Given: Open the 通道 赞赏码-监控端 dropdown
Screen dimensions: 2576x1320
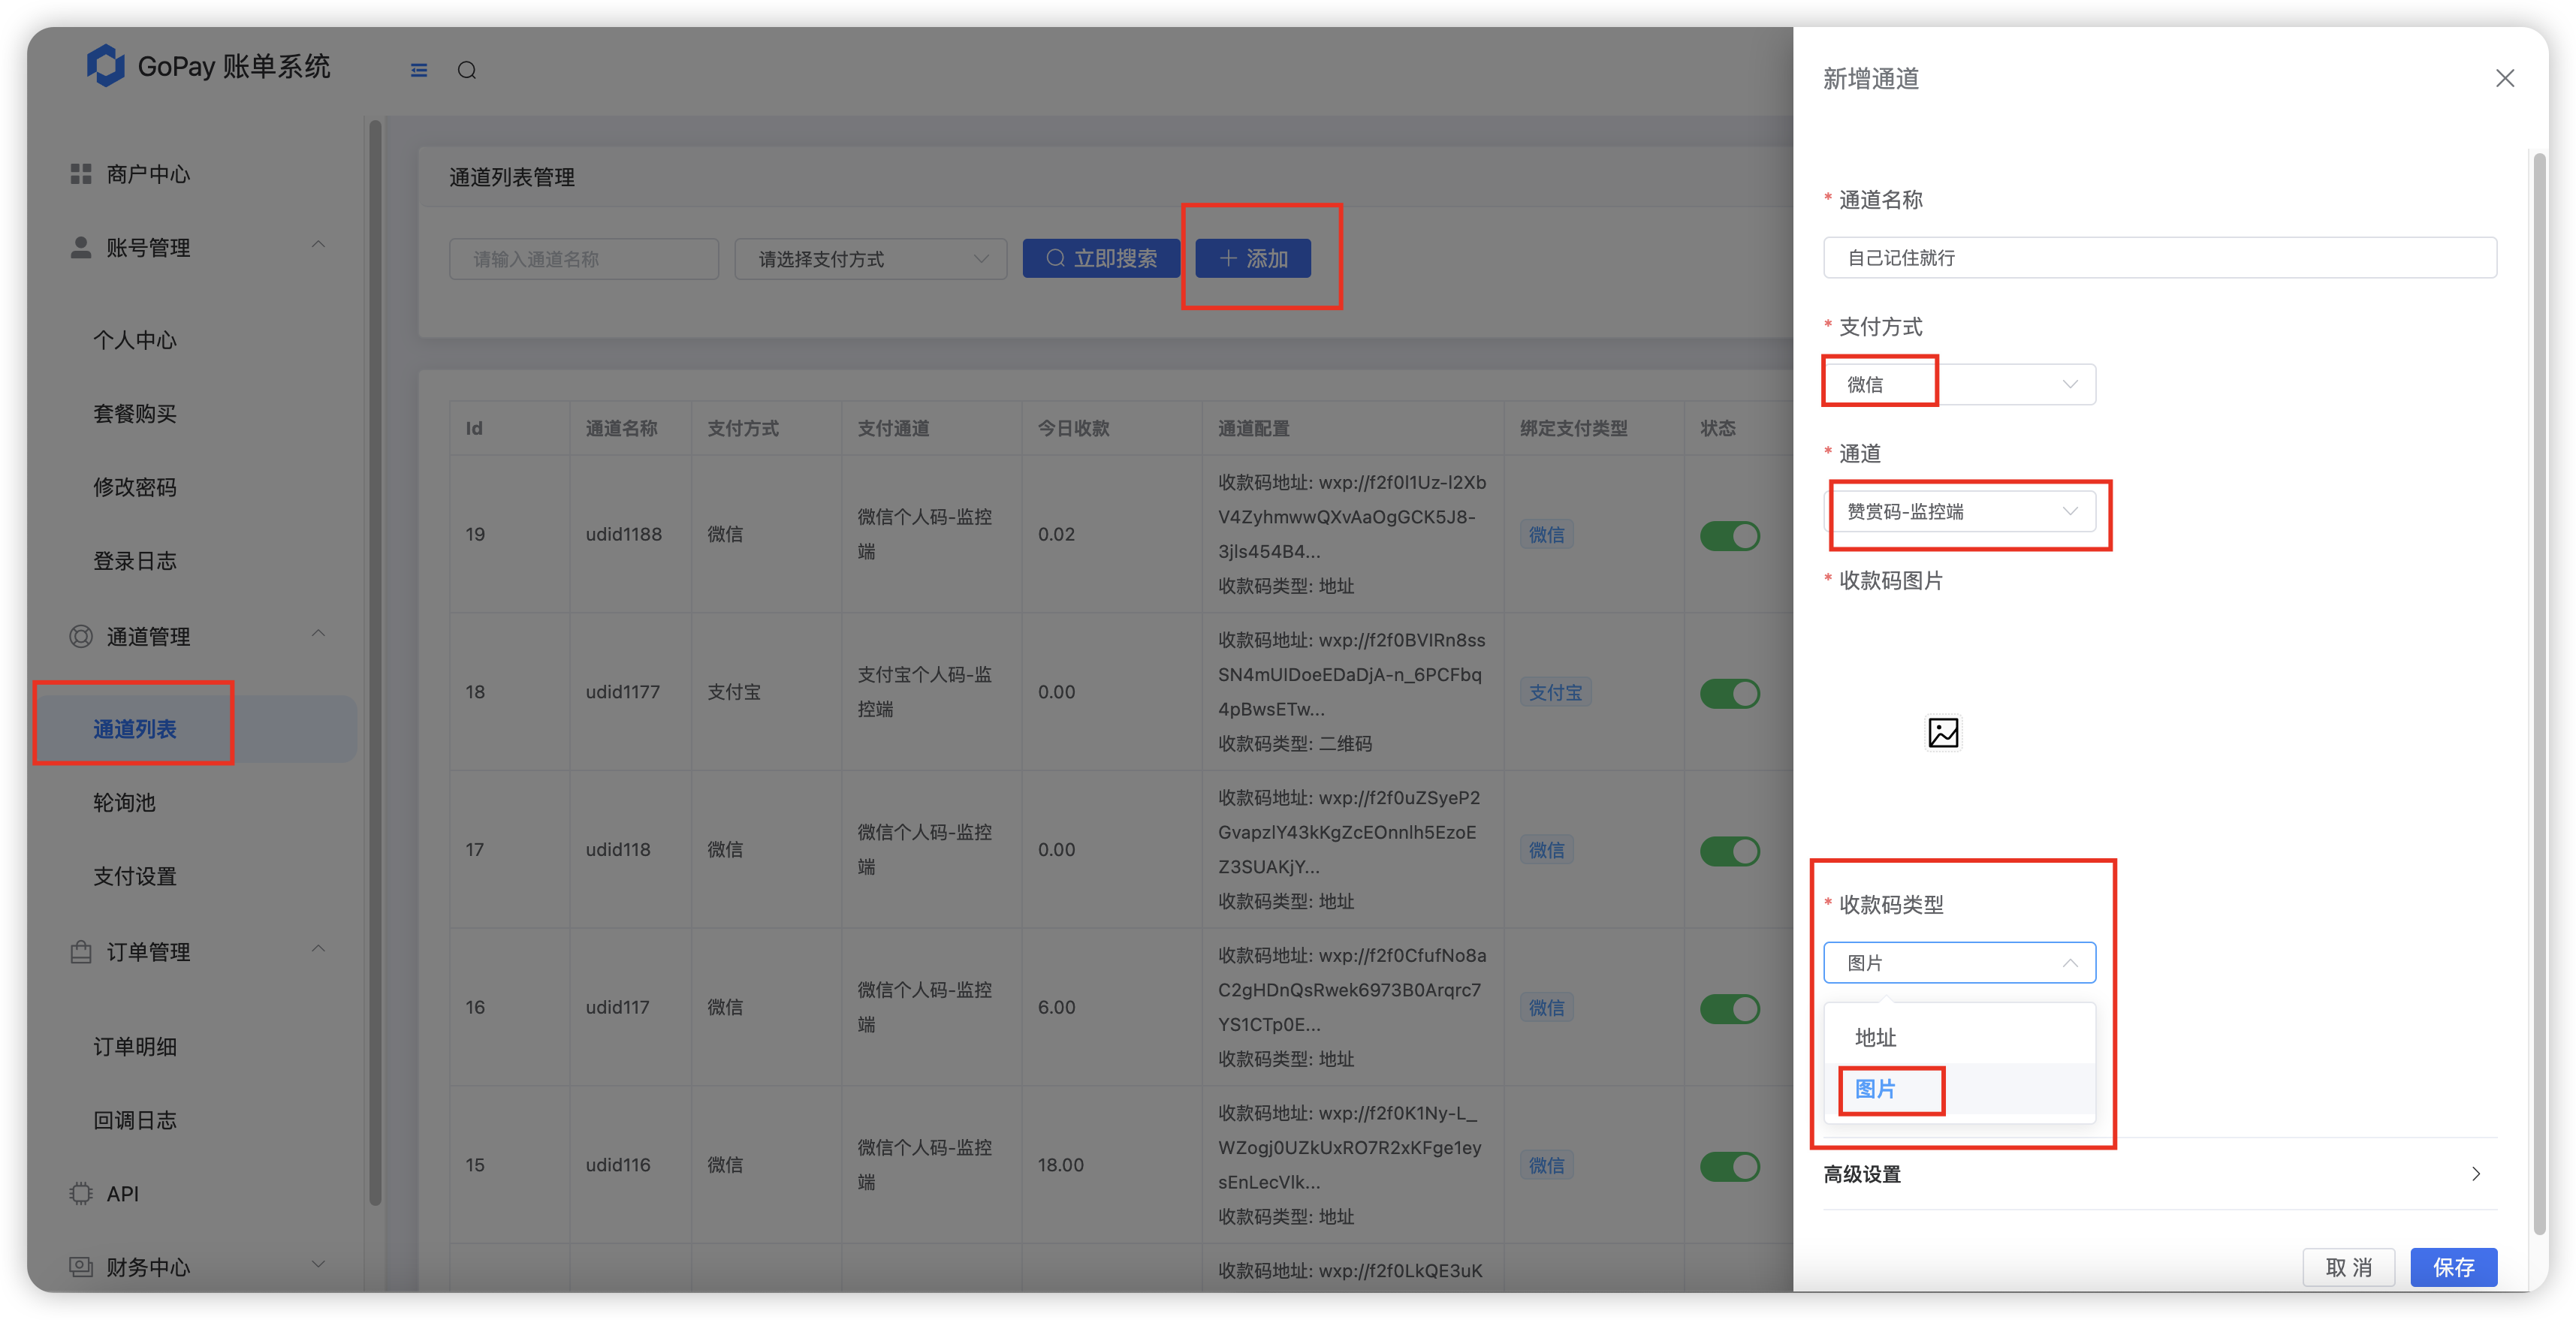Looking at the screenshot, I should coord(1959,511).
